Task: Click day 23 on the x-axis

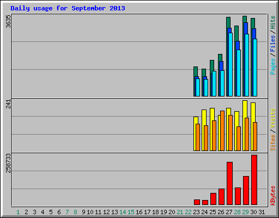Action: pos(196,212)
